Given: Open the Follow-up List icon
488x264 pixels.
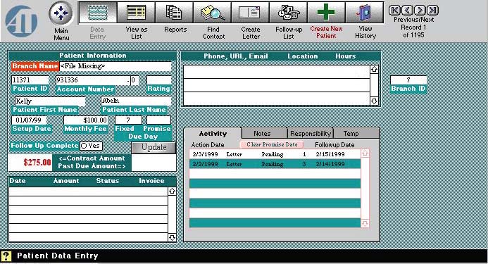Looking at the screenshot, I should pos(288,13).
